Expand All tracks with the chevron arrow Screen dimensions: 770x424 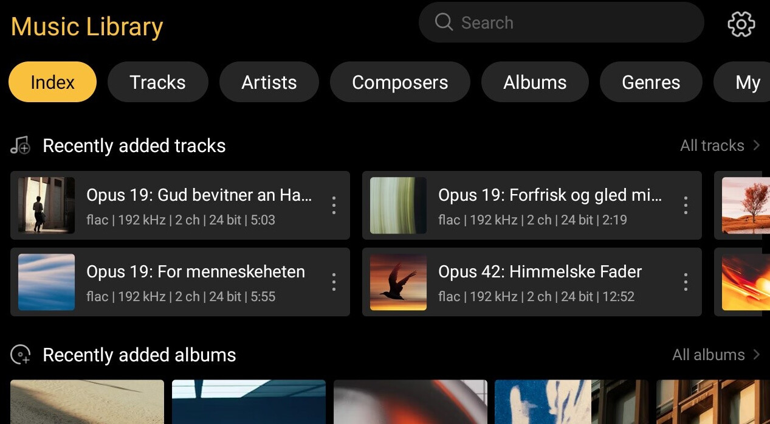point(757,145)
